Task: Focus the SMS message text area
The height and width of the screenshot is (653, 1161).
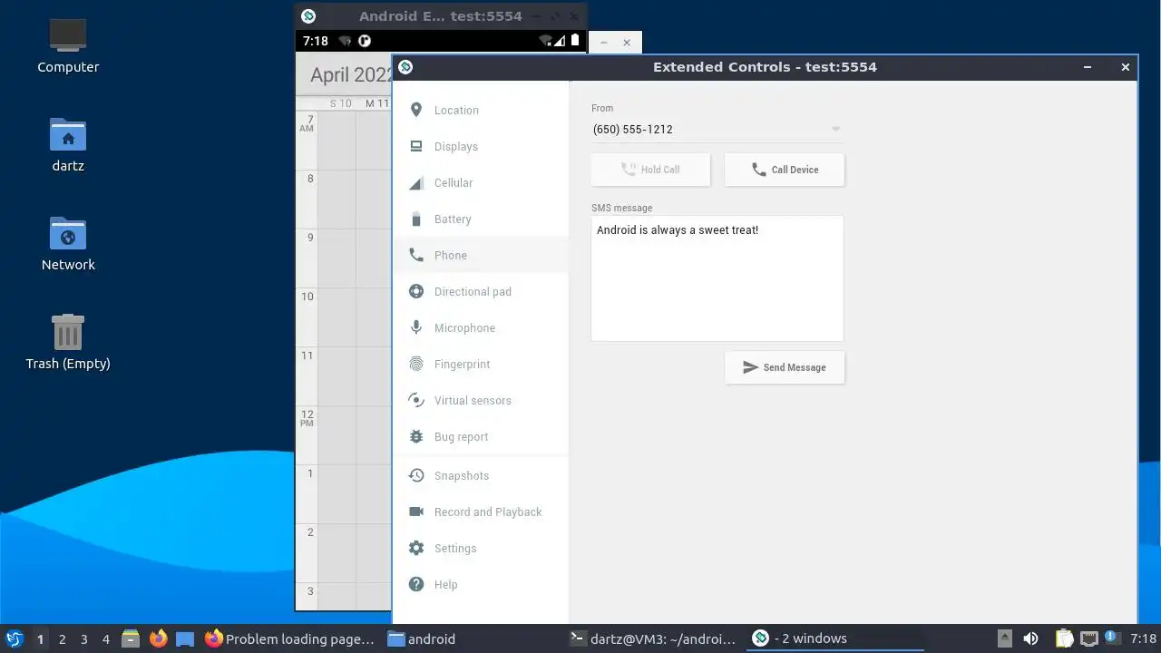Action: (717, 278)
